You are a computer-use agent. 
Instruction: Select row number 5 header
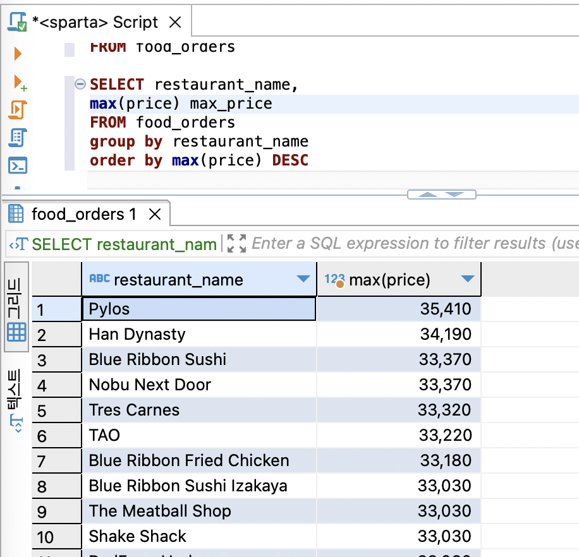56,410
